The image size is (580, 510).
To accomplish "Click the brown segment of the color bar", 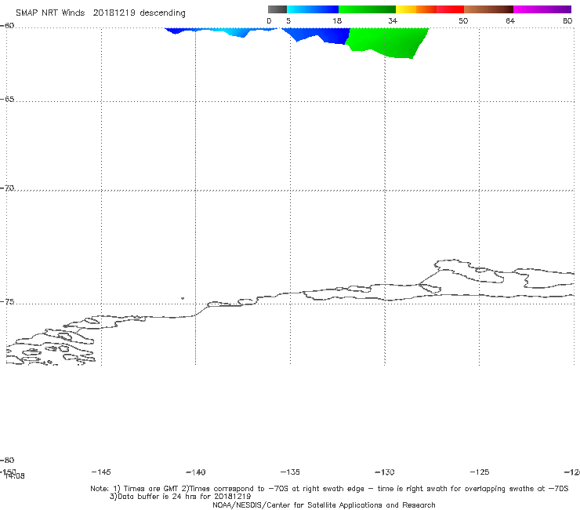I will point(488,9).
